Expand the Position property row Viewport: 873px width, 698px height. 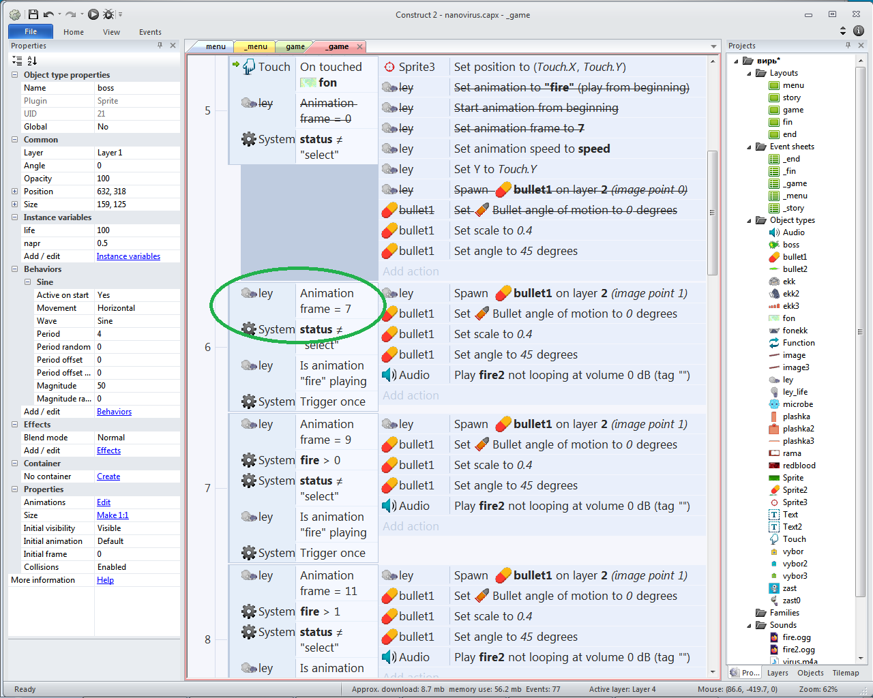tap(14, 192)
